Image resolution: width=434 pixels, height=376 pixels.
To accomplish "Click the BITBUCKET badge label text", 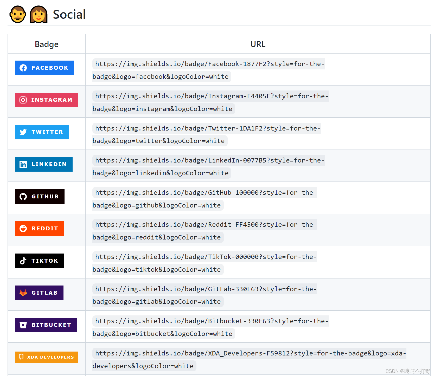I will (52, 325).
